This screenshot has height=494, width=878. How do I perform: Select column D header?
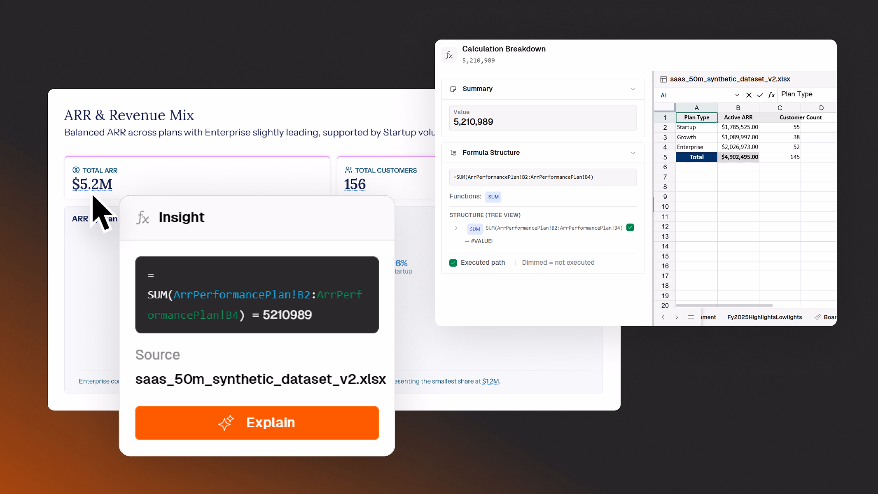click(x=819, y=108)
